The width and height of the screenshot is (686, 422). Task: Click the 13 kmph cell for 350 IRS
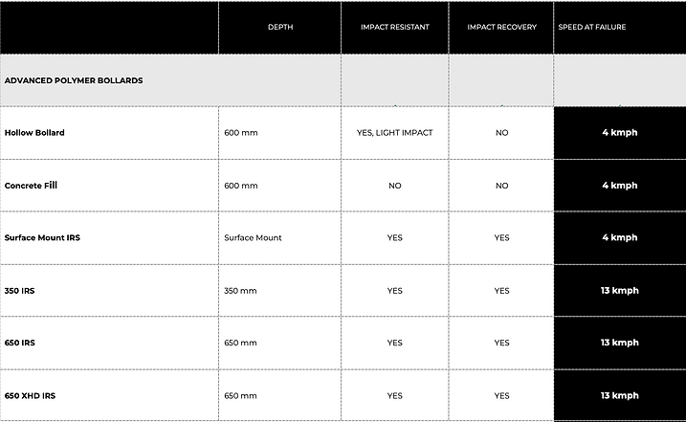pyautogui.click(x=619, y=290)
